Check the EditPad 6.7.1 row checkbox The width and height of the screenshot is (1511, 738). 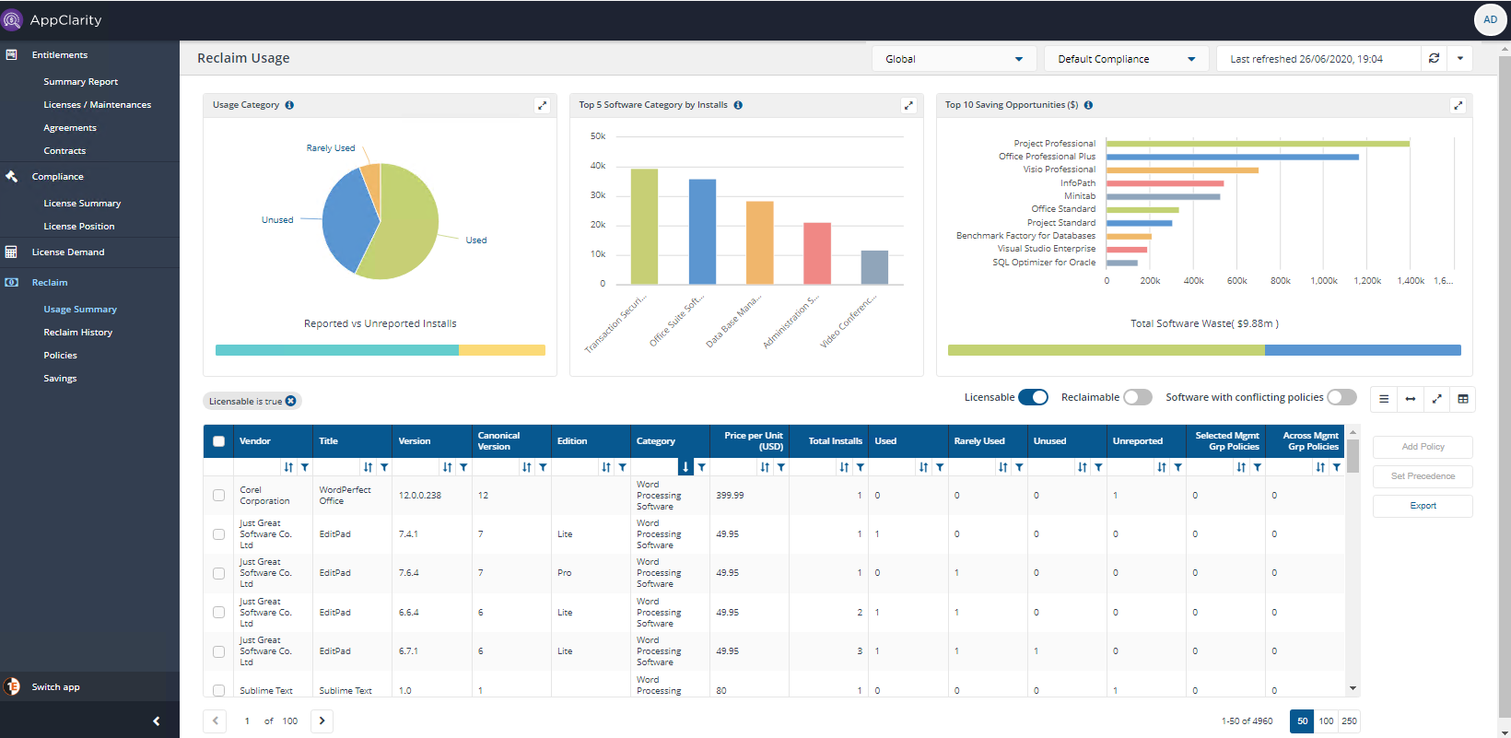[x=219, y=651]
